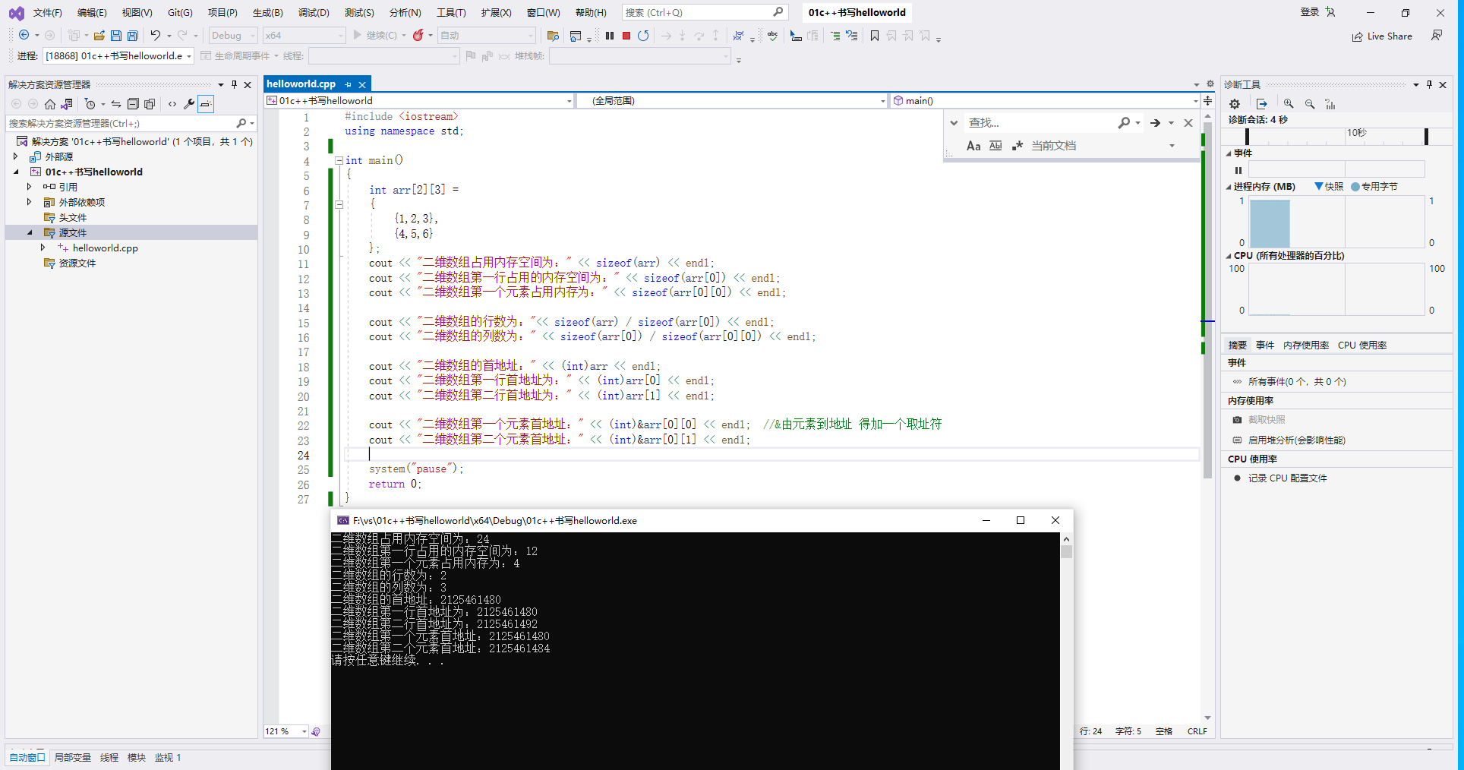Open the 生成(B) menu

[267, 12]
